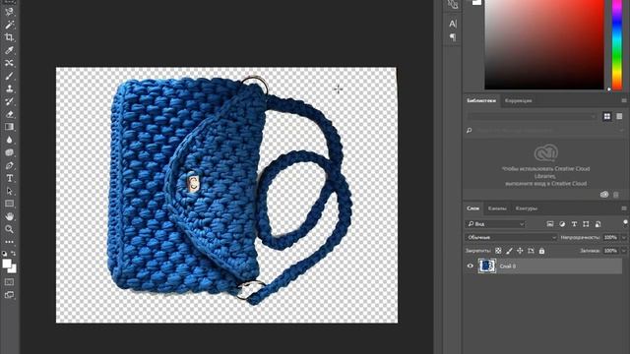Open the Paragraph panel icon
This screenshot has width=630, height=354.
[x=453, y=37]
